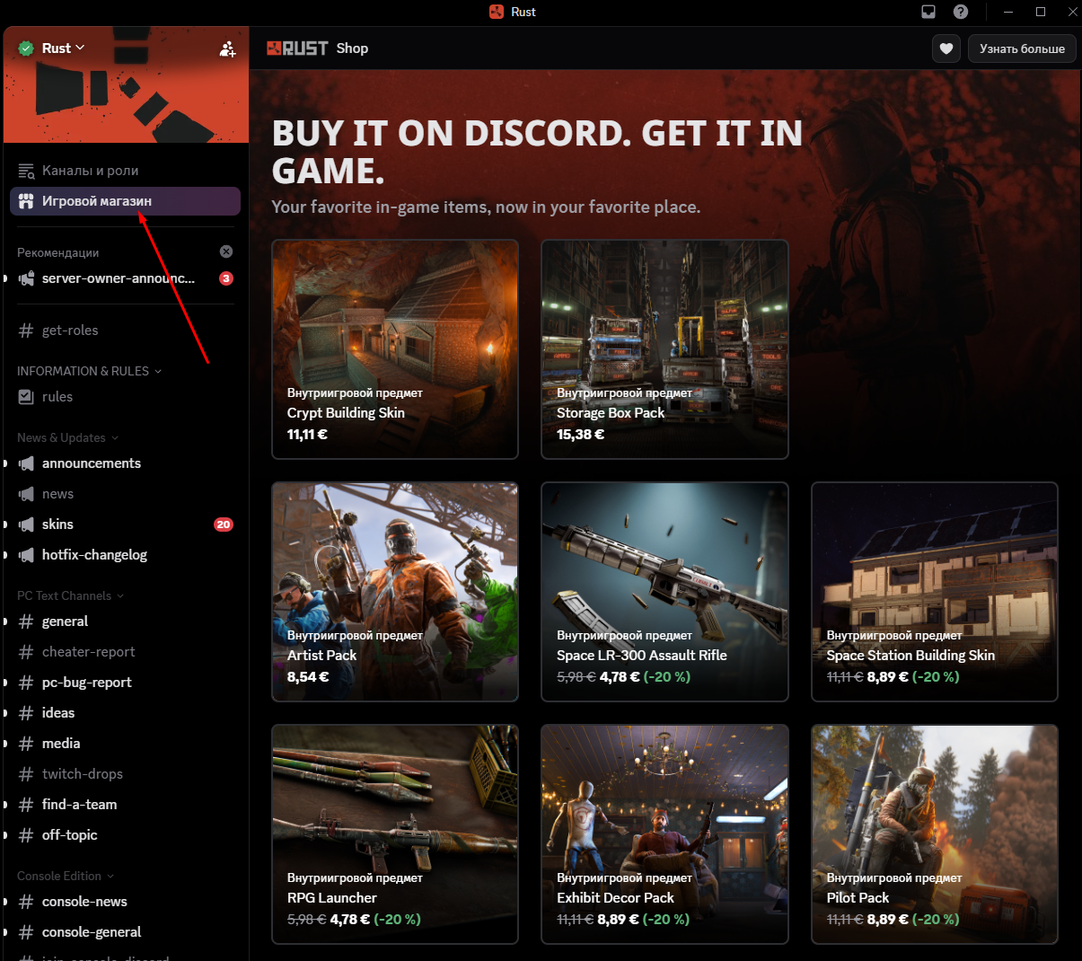Open the pc-bug-report channel

click(125, 683)
